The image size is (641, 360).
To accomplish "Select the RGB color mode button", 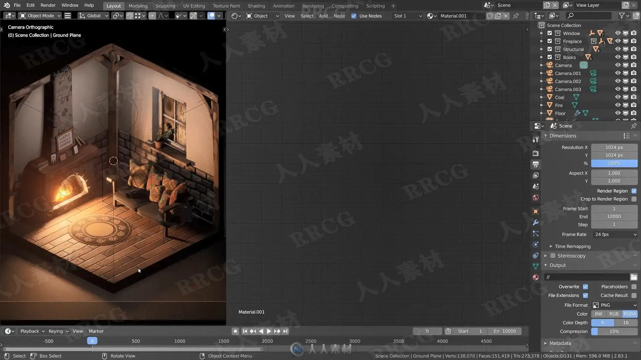I will [x=614, y=314].
